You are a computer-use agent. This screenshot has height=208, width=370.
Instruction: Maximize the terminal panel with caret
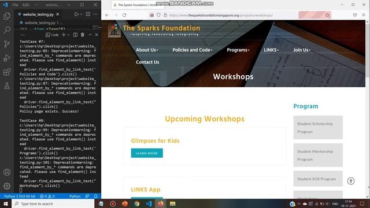point(90,35)
